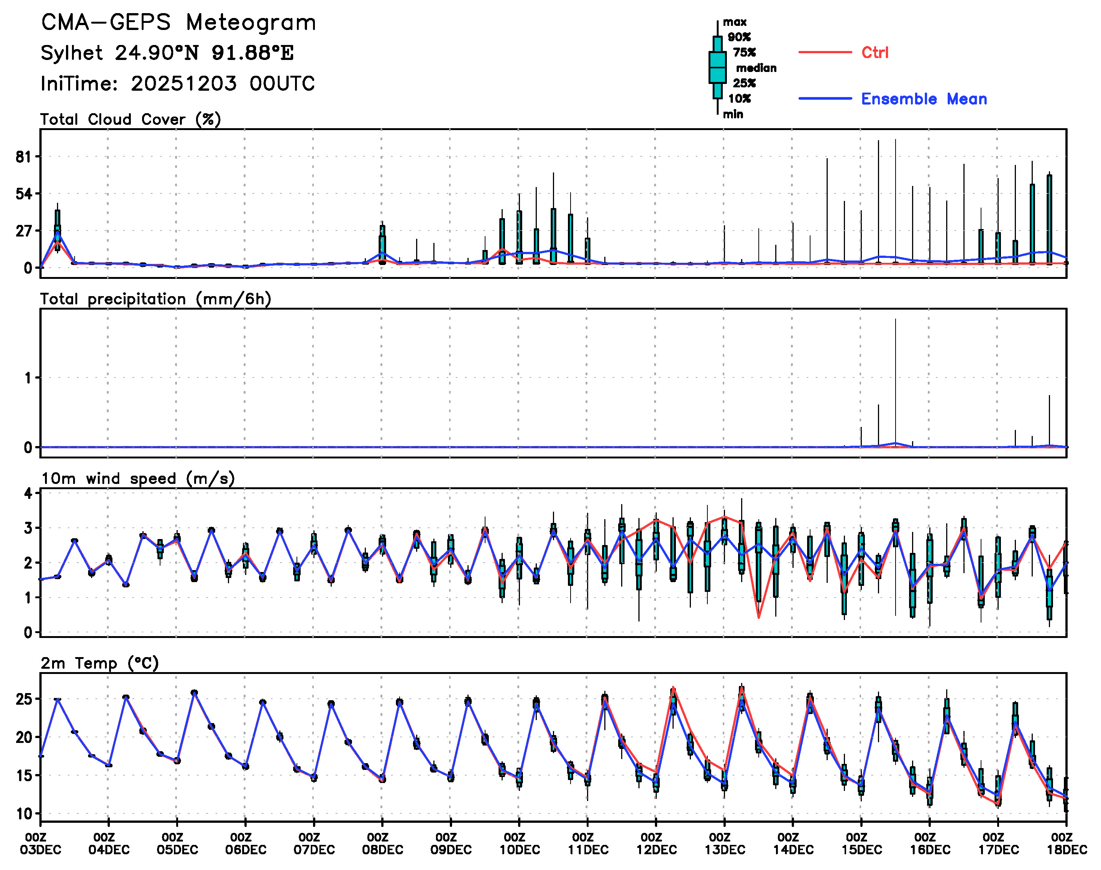Click the Total precipitation (mm/6h) panel title
Image resolution: width=1101 pixels, height=870 pixels.
pos(156,299)
